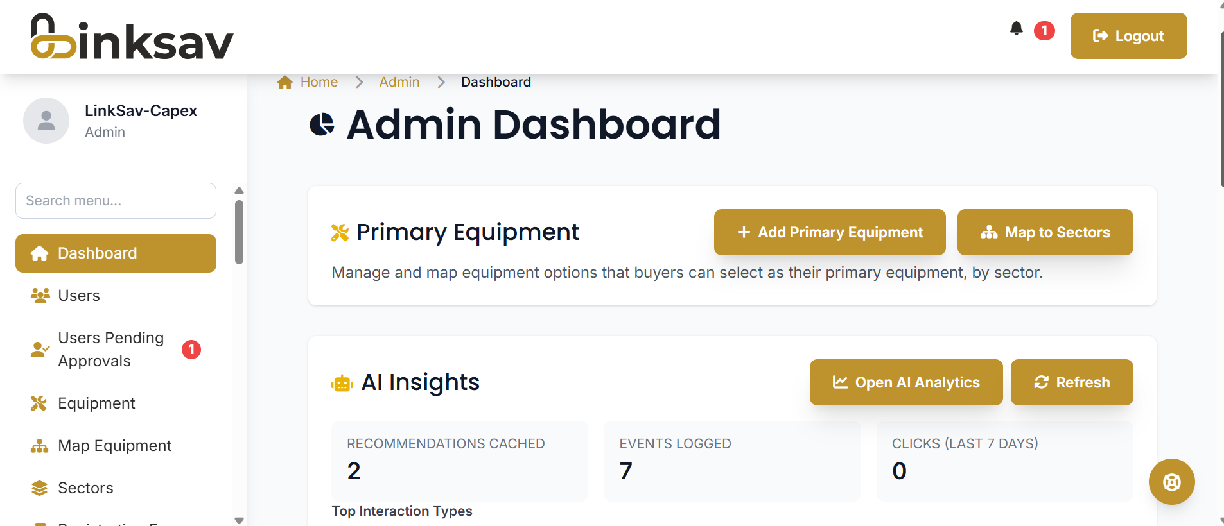The image size is (1224, 526).
Task: Click the Map to Sectors button
Action: pyautogui.click(x=1045, y=232)
